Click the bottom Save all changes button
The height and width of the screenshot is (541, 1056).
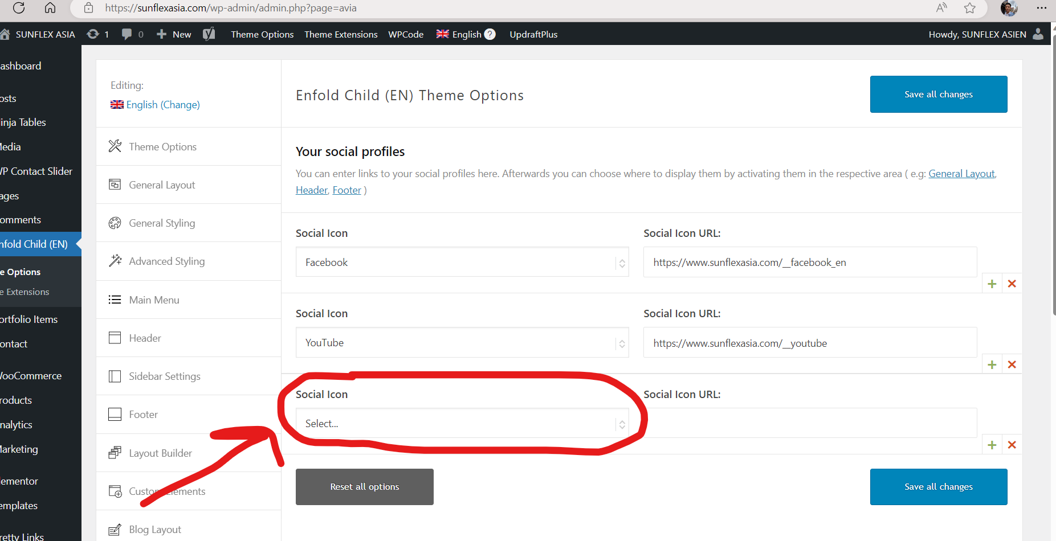939,486
